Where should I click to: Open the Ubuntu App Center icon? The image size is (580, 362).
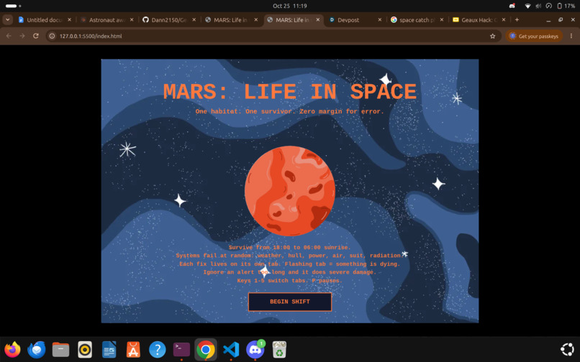(x=133, y=350)
